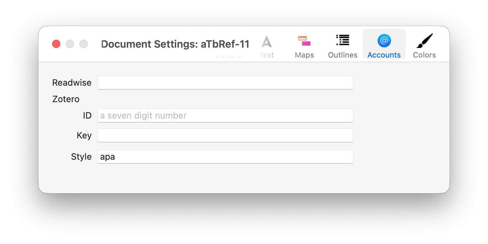Click the Readwise label
The width and height of the screenshot is (488, 244).
pos(72,83)
